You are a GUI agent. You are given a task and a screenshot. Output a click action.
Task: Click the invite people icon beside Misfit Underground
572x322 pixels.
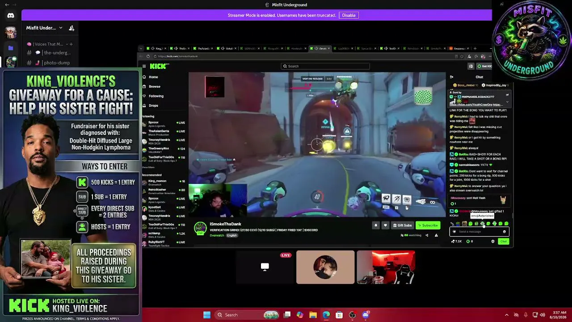click(x=71, y=28)
